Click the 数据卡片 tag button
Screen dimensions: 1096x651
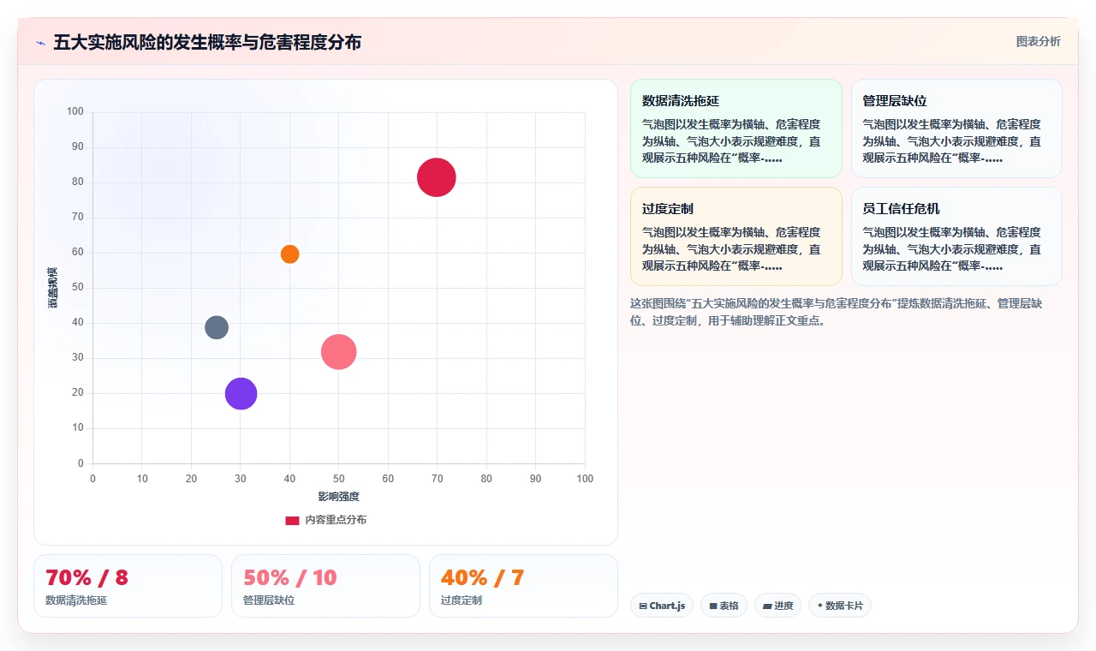(840, 606)
